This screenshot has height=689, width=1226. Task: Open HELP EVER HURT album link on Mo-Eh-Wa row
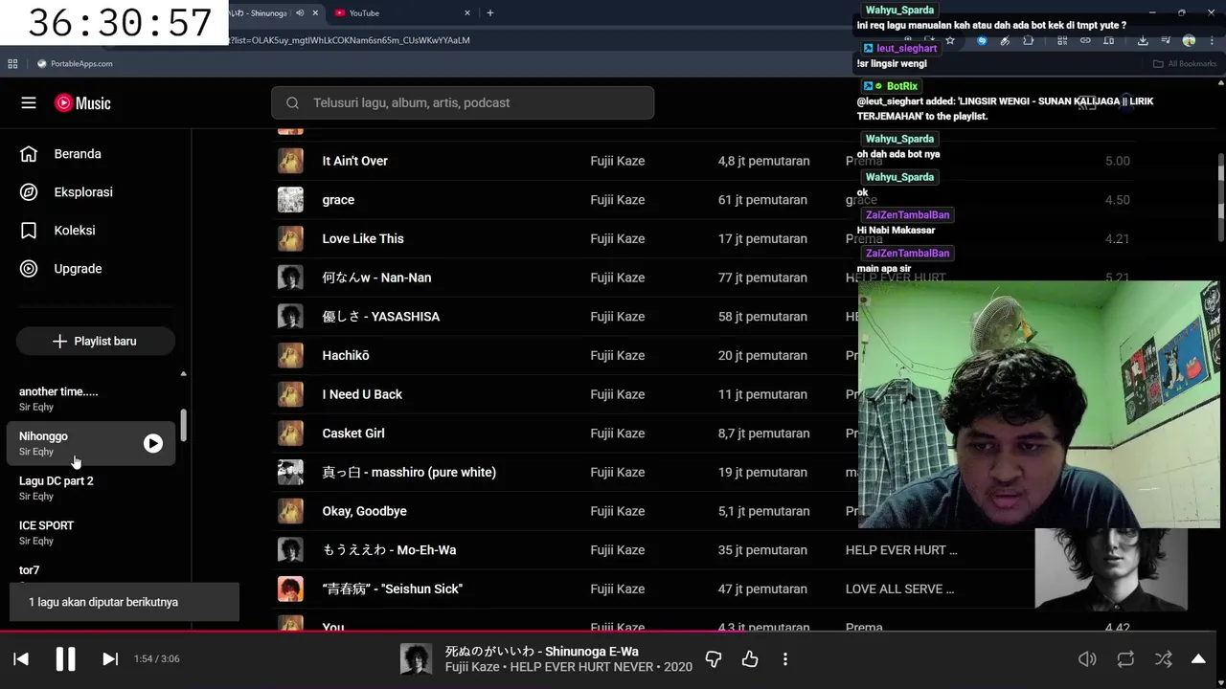[x=901, y=550]
